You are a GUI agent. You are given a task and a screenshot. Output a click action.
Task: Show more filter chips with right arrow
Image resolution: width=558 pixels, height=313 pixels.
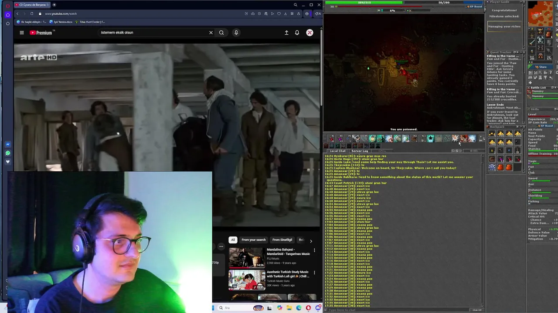point(311,240)
